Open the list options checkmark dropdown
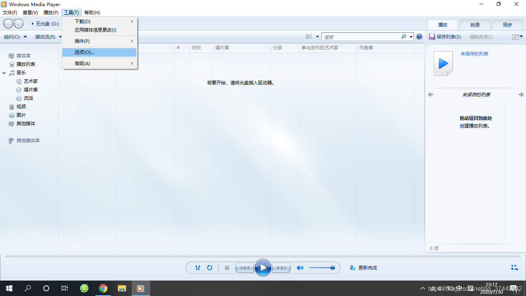This screenshot has height=296, width=526. tap(518, 37)
